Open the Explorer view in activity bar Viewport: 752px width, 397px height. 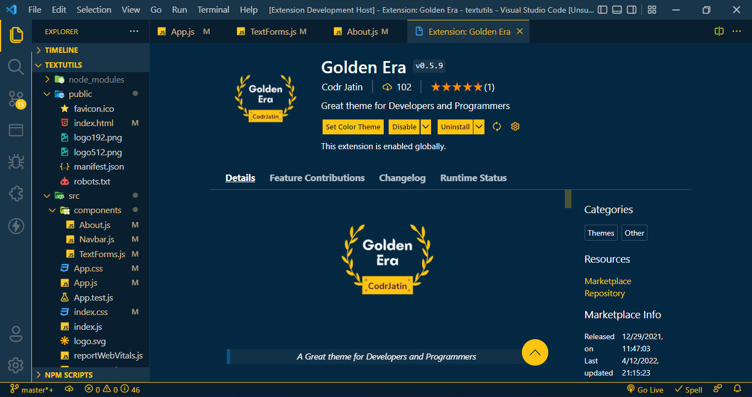click(x=16, y=35)
